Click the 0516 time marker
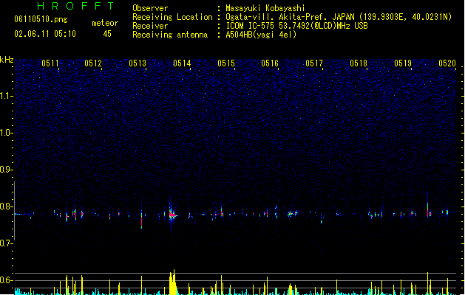 coord(270,63)
